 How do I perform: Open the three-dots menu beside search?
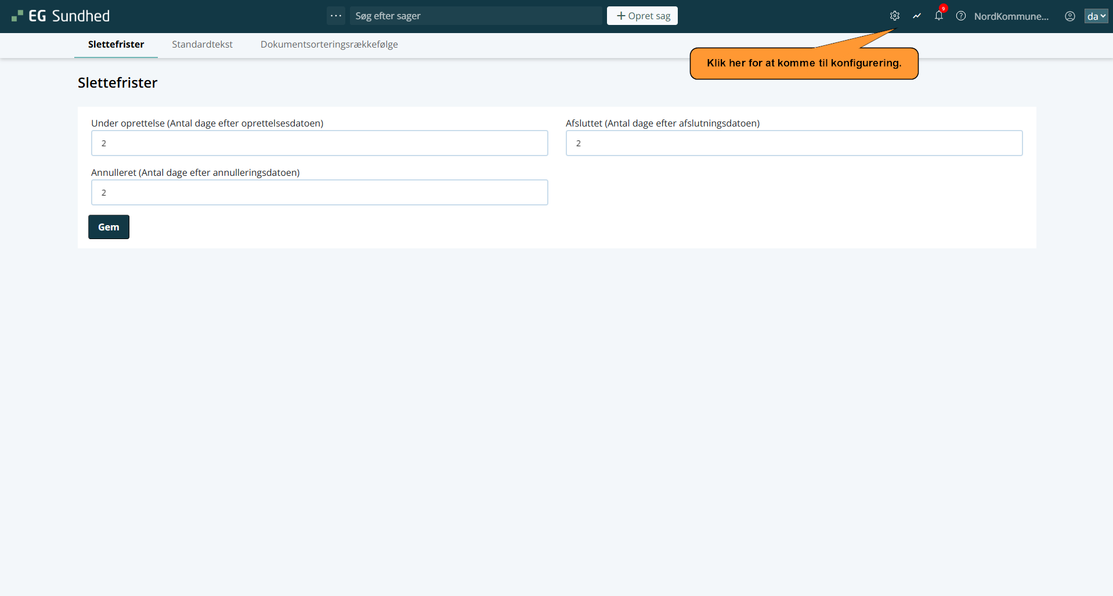[x=335, y=16]
